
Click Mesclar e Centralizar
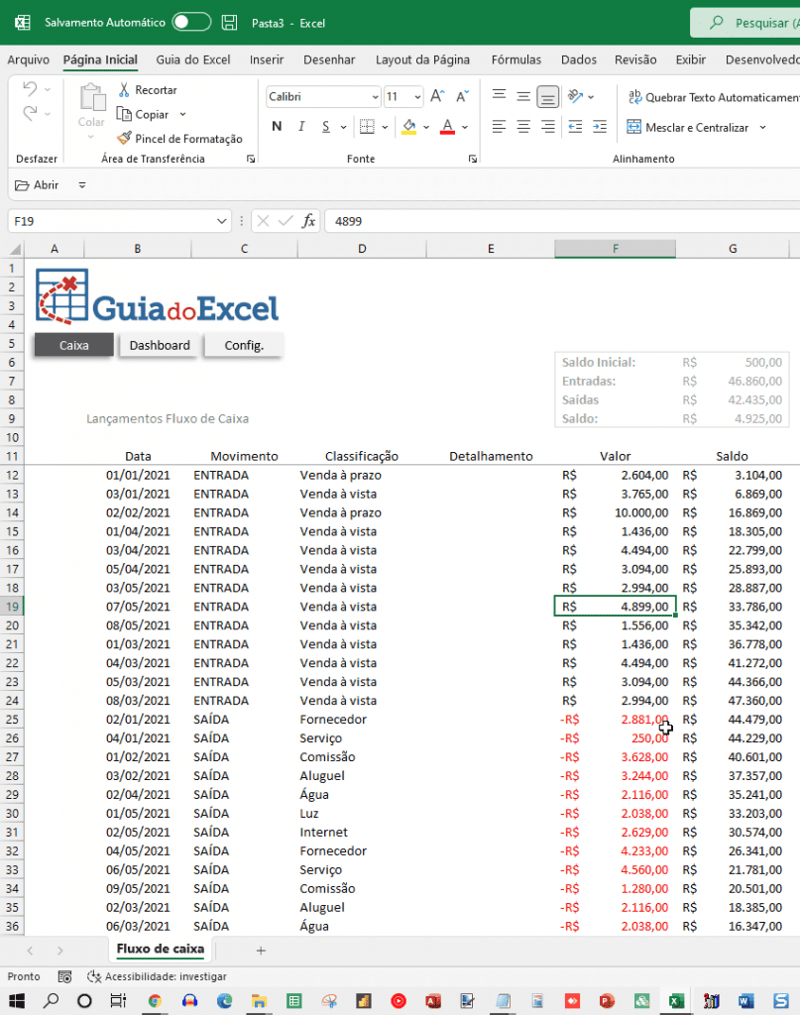[x=687, y=128]
